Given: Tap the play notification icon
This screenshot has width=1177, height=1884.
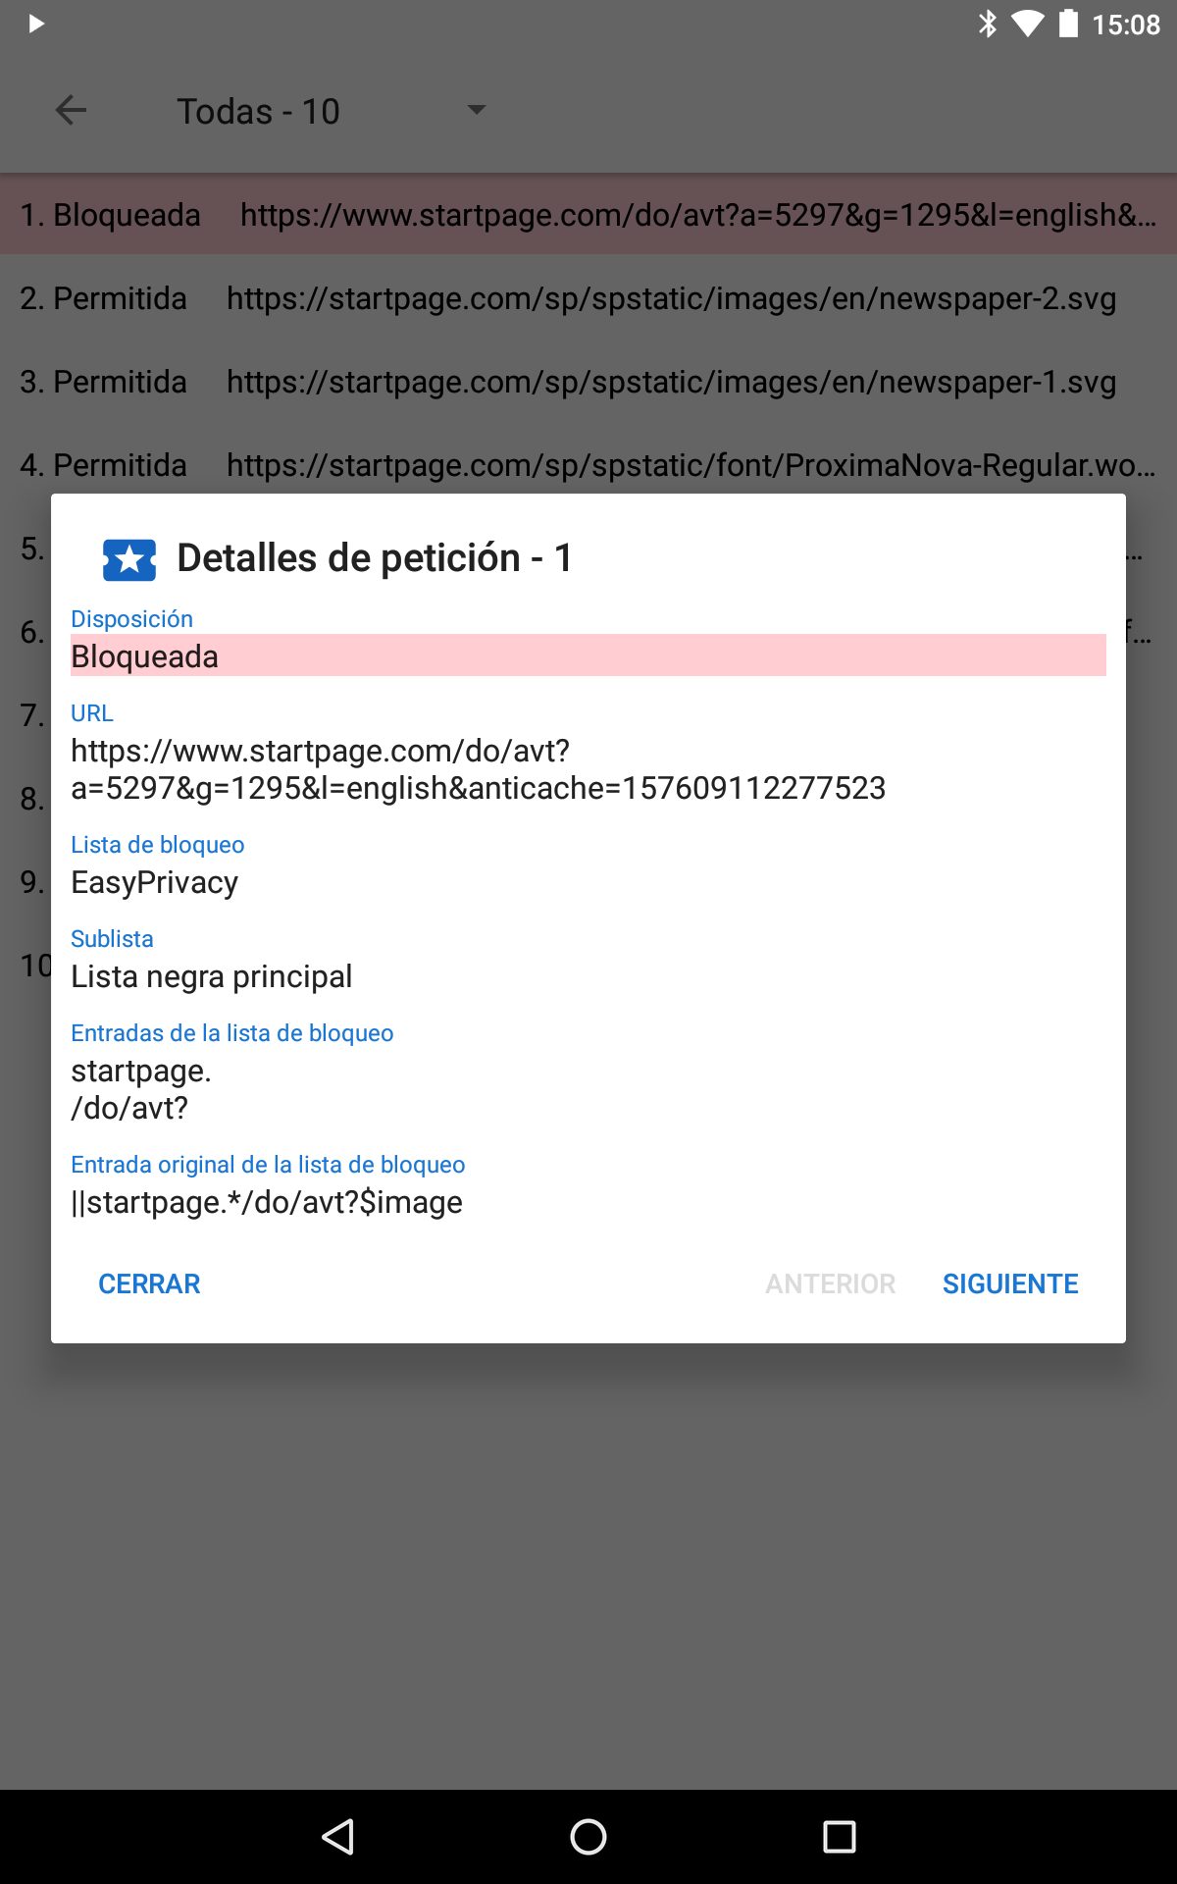Looking at the screenshot, I should (36, 24).
